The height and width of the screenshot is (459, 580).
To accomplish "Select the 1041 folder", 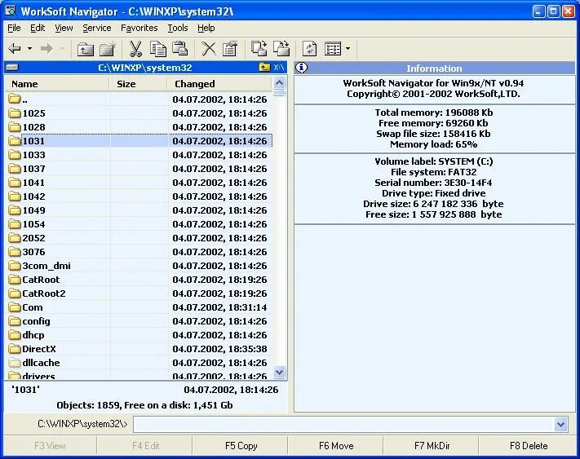I will click(139, 183).
